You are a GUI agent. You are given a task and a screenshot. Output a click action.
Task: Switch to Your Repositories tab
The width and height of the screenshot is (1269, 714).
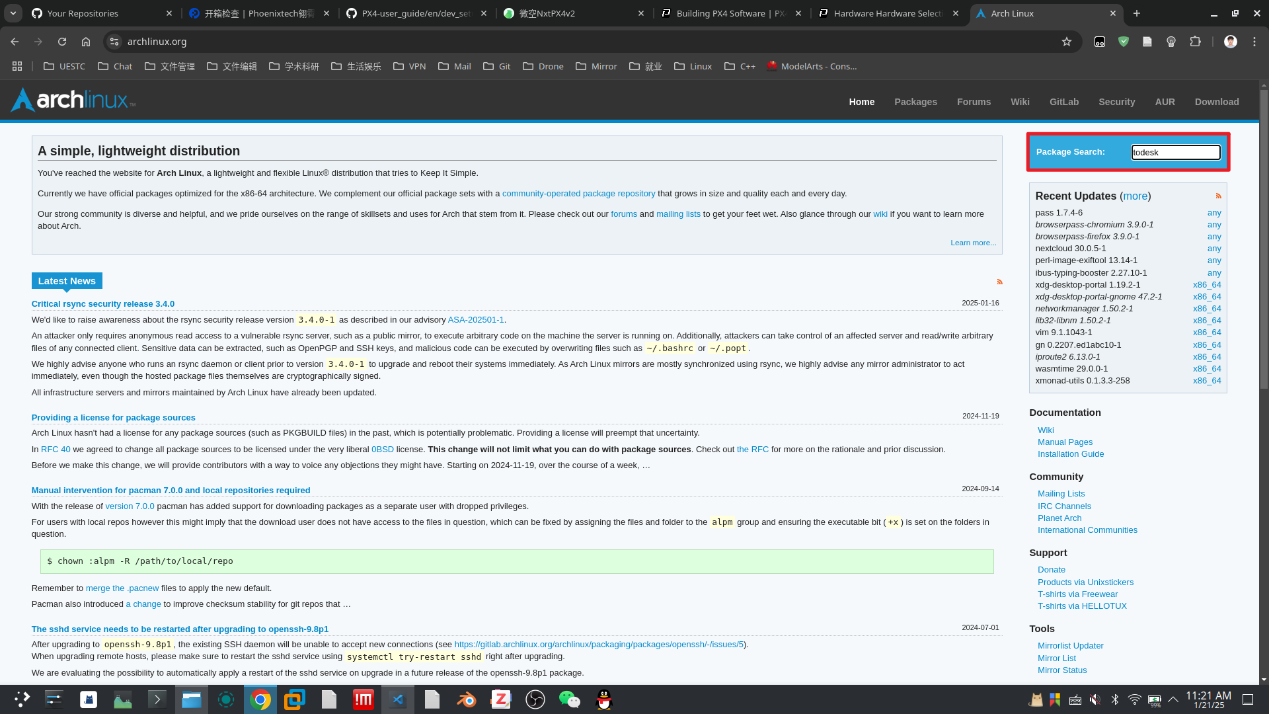coord(102,13)
